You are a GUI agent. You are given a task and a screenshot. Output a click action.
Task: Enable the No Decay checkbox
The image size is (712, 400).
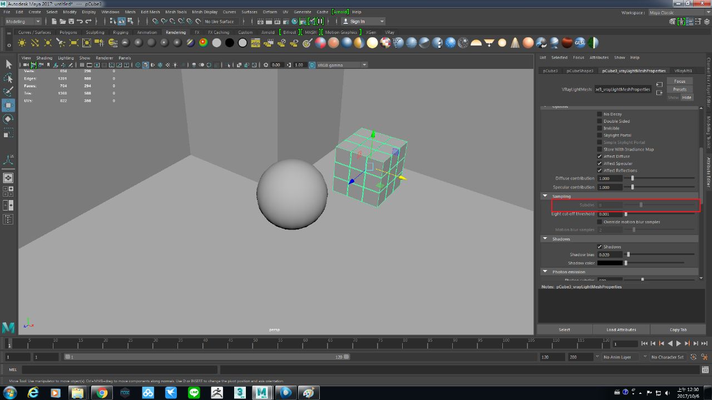coord(600,114)
